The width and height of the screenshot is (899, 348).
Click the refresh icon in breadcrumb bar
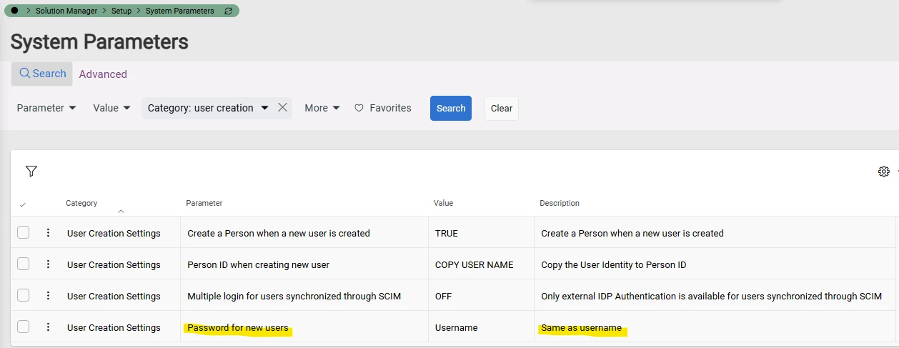click(x=228, y=11)
